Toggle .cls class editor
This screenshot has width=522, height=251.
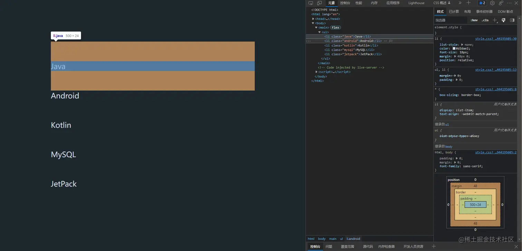(x=485, y=20)
